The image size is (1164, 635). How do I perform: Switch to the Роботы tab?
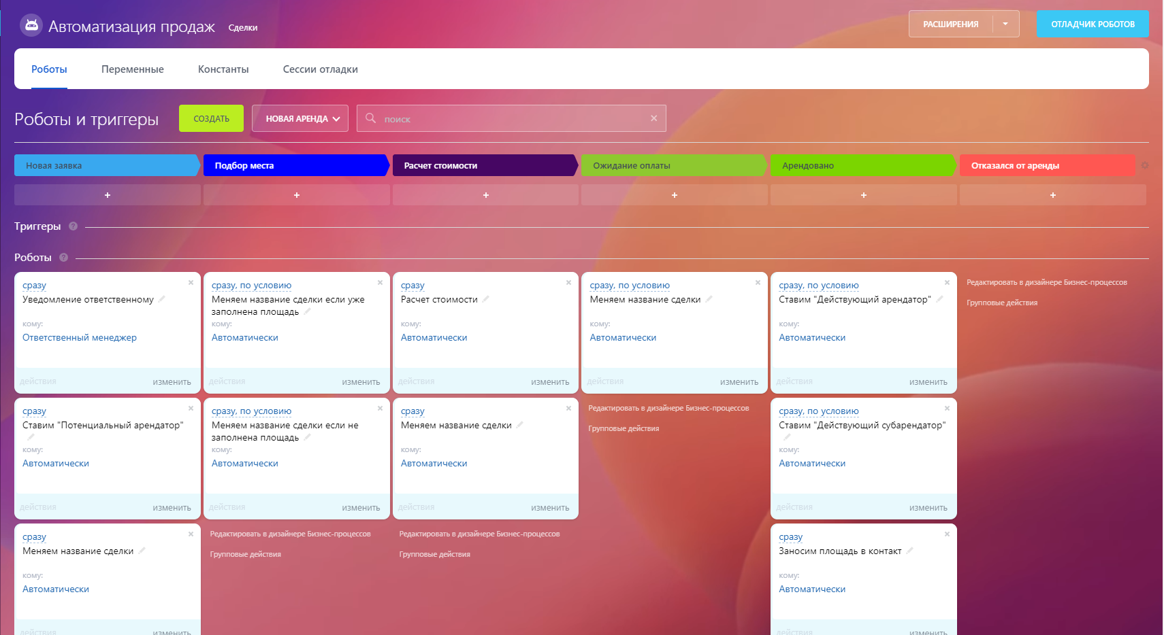(x=49, y=69)
